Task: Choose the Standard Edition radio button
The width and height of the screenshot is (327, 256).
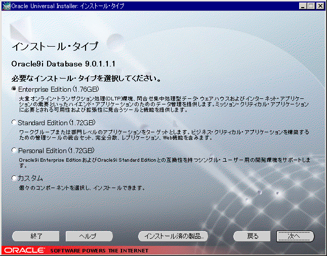Action: 14,123
